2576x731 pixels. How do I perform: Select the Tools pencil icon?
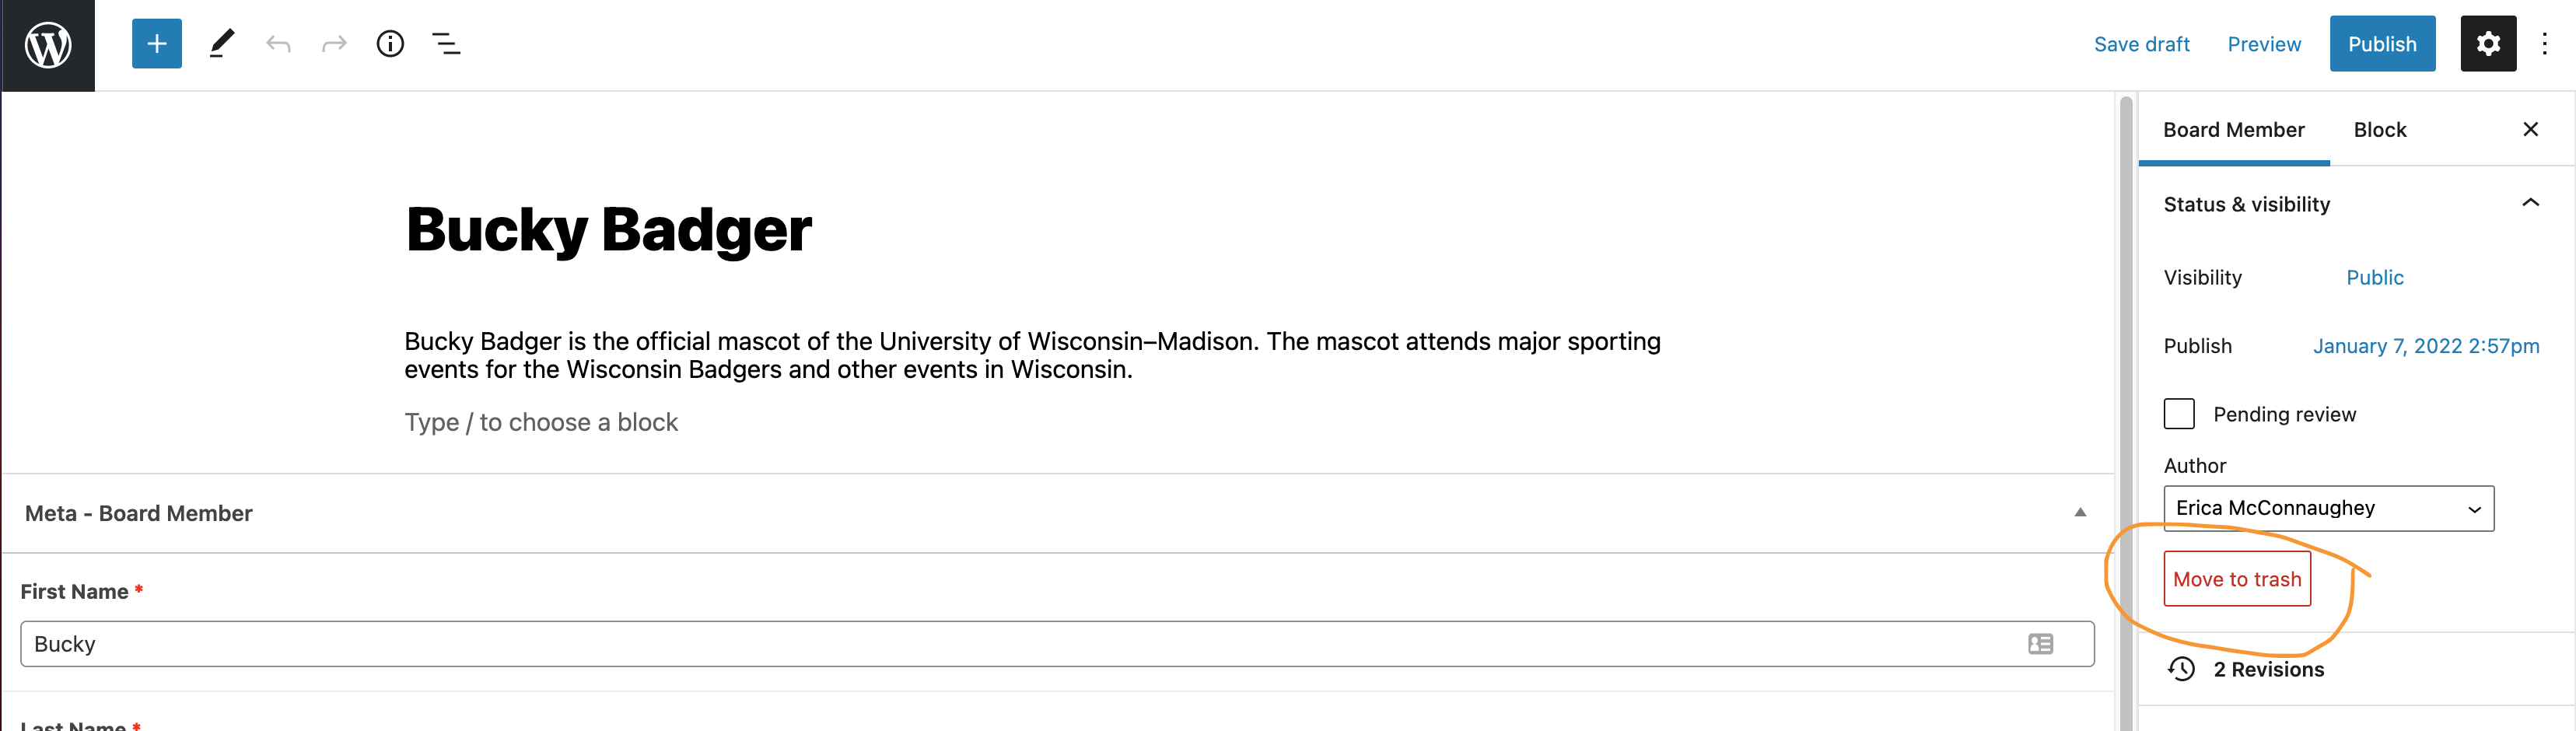coord(222,44)
